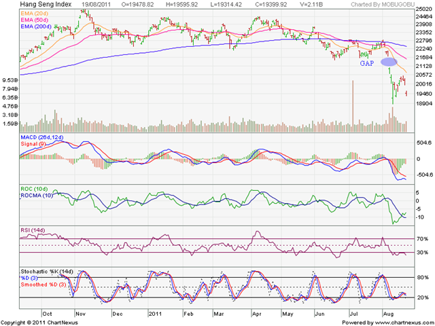Click the Oct month label on time axis
Screen dimensions: 435x326
(47, 314)
